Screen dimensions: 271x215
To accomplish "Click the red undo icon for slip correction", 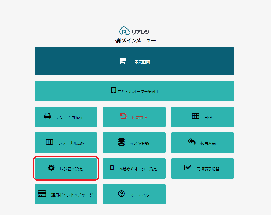I will [x=123, y=116].
